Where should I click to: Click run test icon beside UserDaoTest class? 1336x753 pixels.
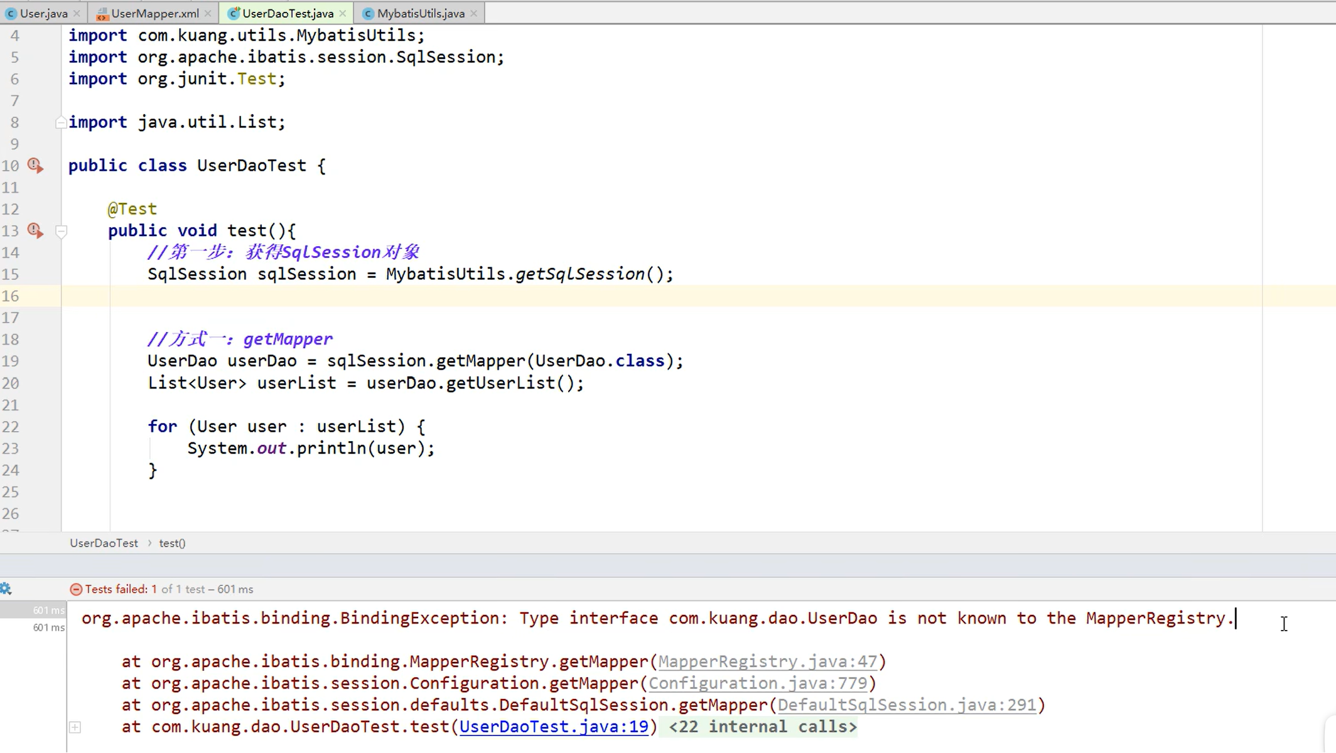pos(35,166)
